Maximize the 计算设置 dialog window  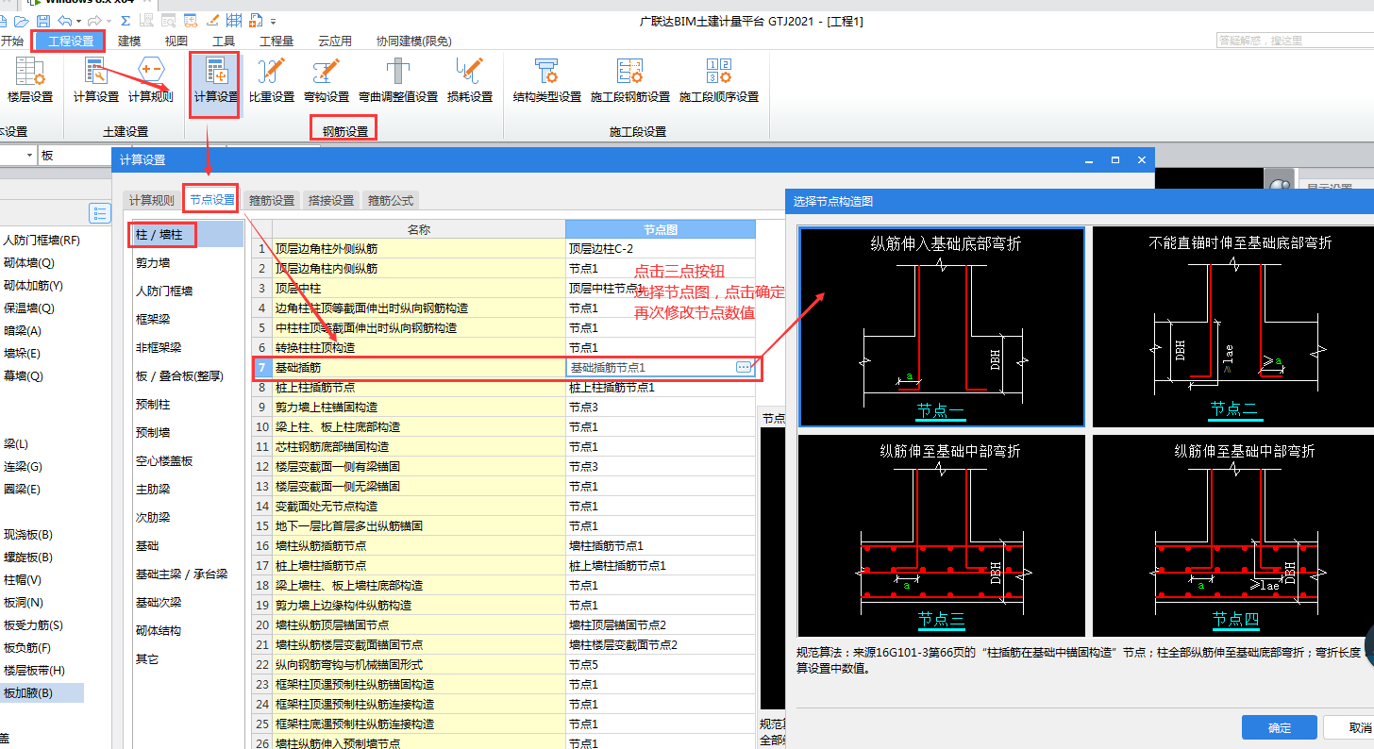coord(1114,160)
